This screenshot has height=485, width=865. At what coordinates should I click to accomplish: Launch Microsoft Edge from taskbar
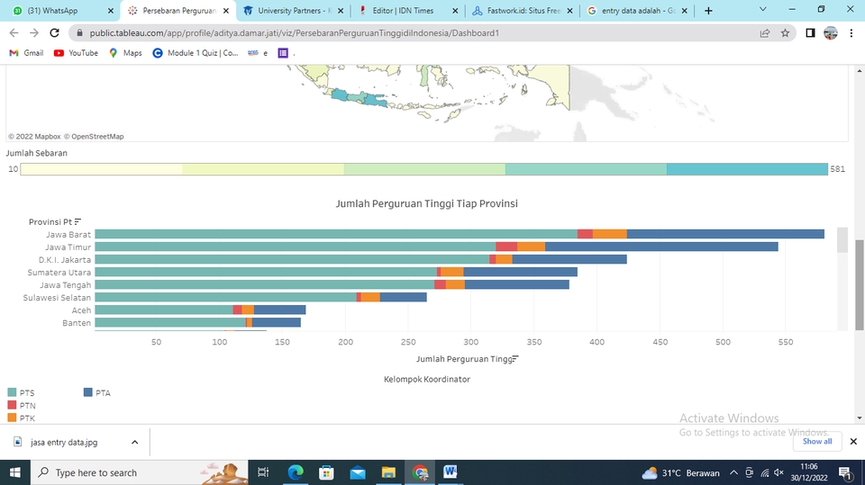coord(296,472)
